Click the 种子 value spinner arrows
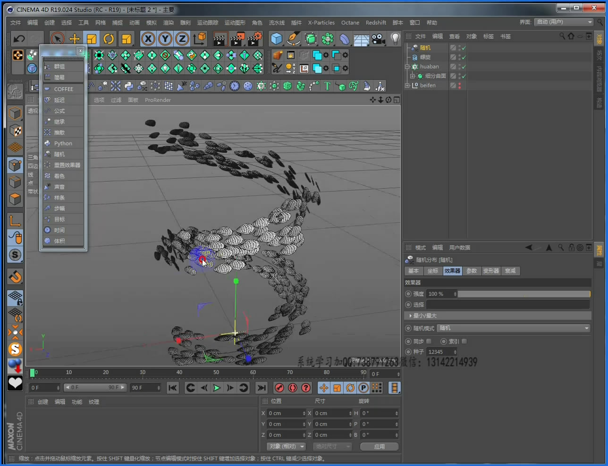The image size is (608, 466). point(455,352)
